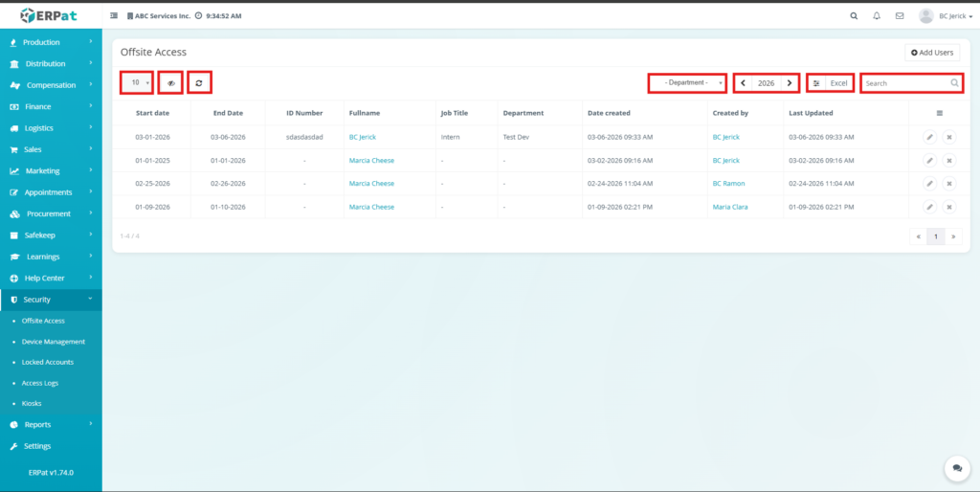This screenshot has height=492, width=980.
Task: Click the table Search input field
Action: click(x=905, y=83)
